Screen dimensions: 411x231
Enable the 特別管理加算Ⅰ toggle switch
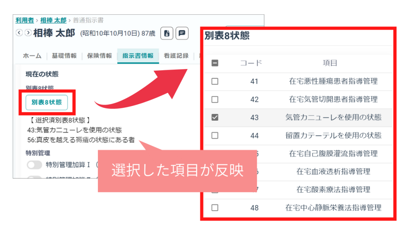[x=35, y=164]
